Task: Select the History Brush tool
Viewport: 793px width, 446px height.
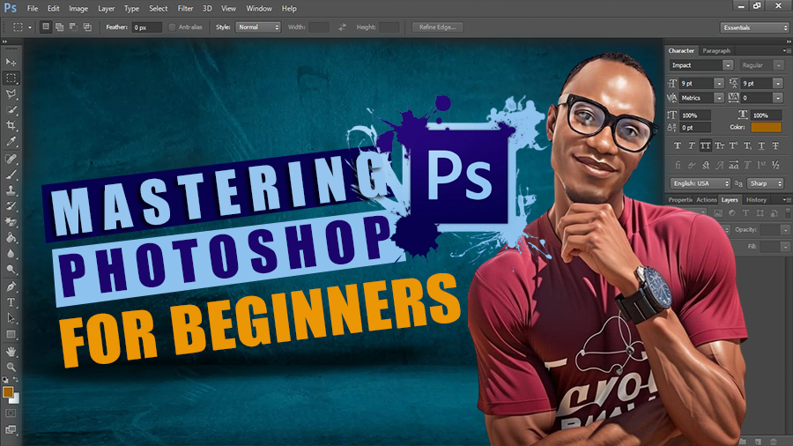Action: pos(11,206)
